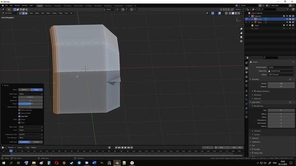The height and width of the screenshot is (166, 296).
Task: Open the Render menu
Action: (x=17, y=6)
